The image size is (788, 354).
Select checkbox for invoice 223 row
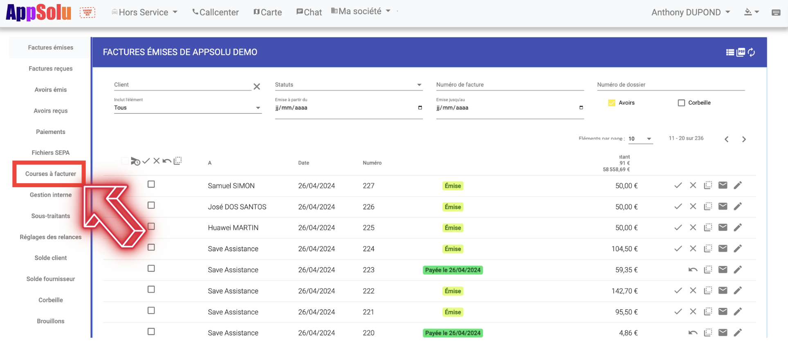(x=151, y=269)
